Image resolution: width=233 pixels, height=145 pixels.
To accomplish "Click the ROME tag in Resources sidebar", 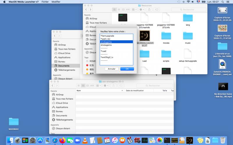I will pyautogui.click(x=93, y=61).
